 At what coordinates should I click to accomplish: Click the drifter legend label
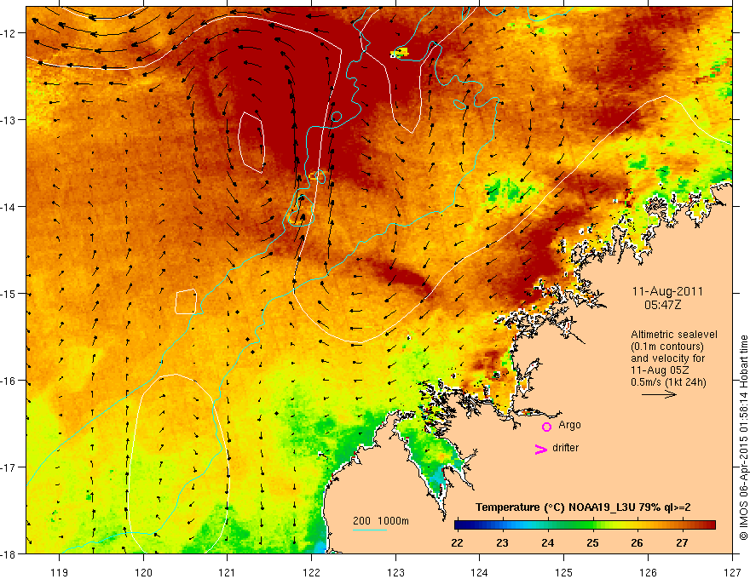coord(565,448)
